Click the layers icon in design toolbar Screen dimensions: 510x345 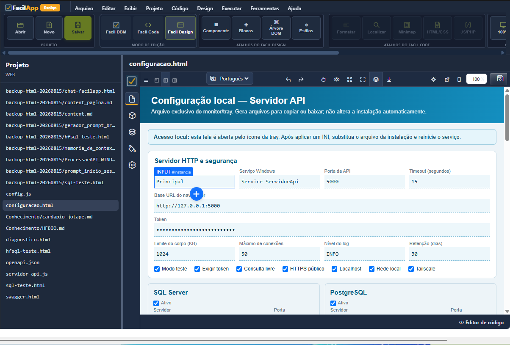point(376,79)
